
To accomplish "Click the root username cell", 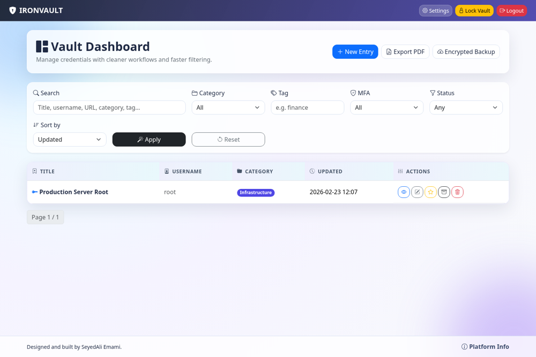I will (x=170, y=192).
